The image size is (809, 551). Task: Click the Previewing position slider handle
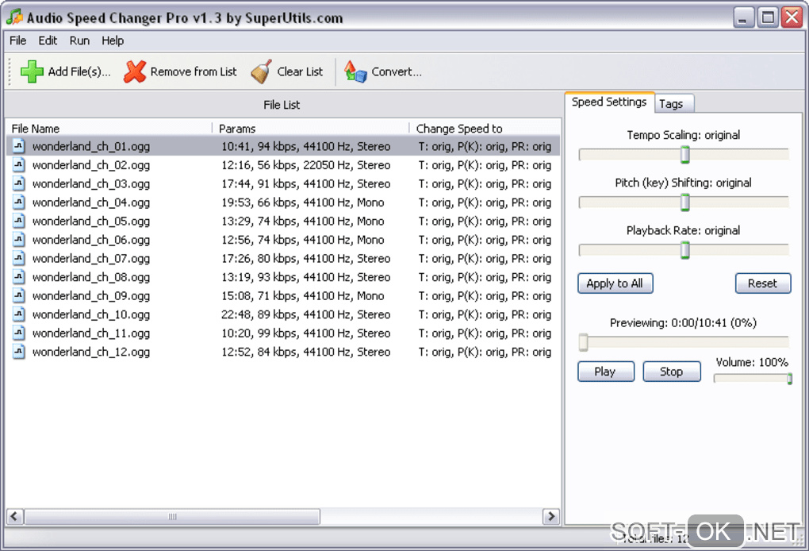(x=583, y=342)
